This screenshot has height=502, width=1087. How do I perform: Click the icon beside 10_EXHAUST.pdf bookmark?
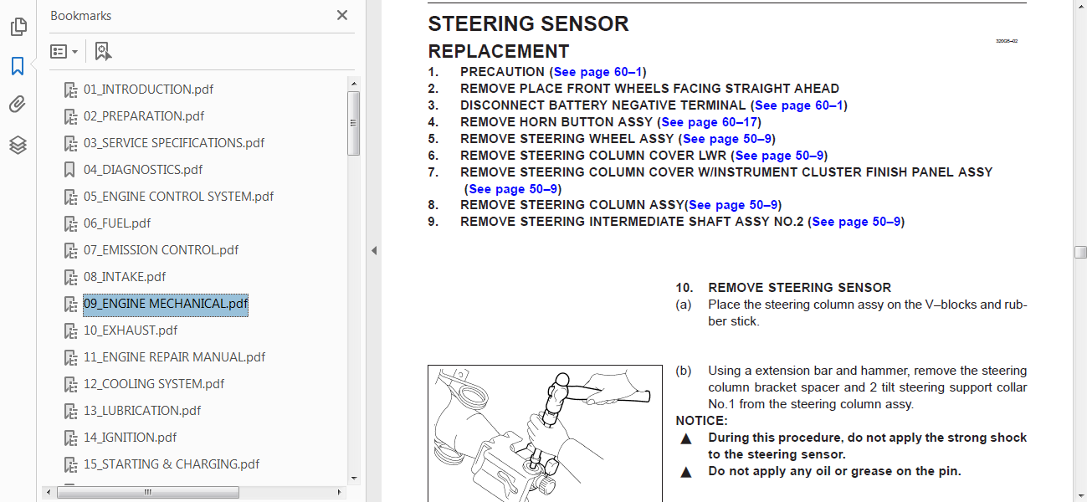[x=70, y=330]
